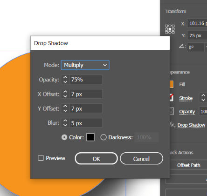Screen dimensions: 207x196
Task: Open the Drop Shadow effect link
Action: coord(191,125)
